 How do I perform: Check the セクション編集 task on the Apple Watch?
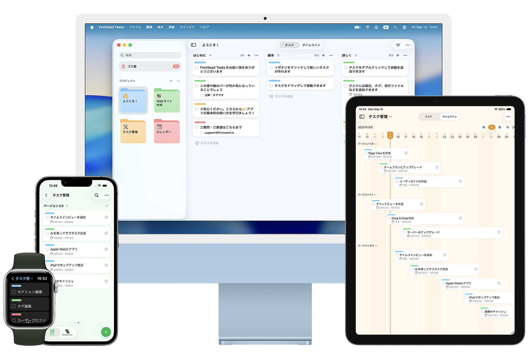click(x=14, y=292)
